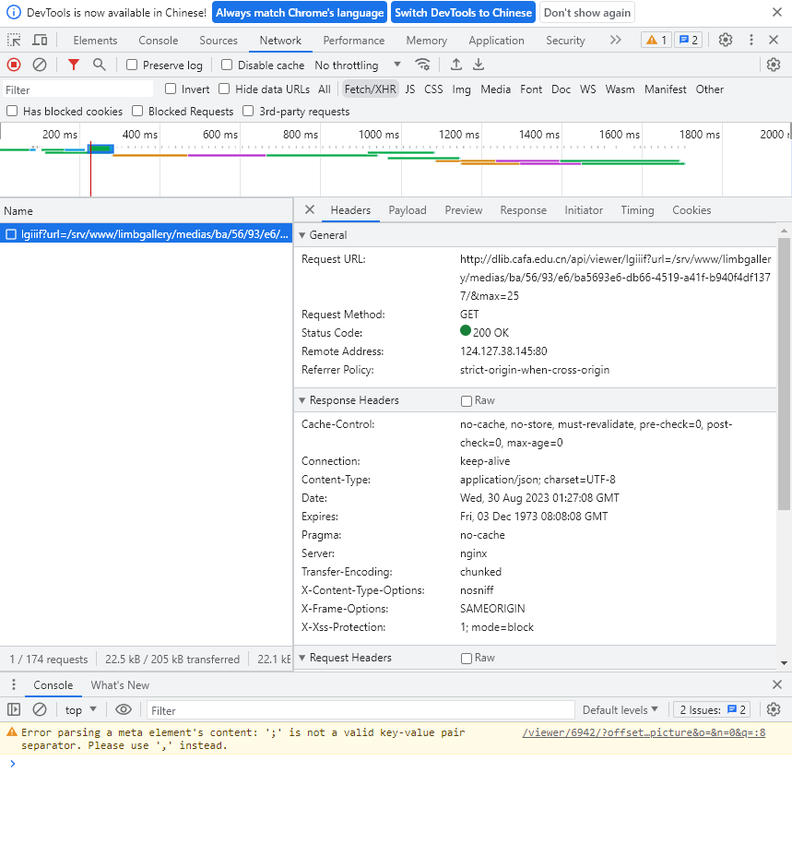Open the Default levels dropdown

[x=620, y=710]
